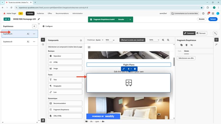
Task: Open more options for Expérience A
Action: [x=34, y=34]
